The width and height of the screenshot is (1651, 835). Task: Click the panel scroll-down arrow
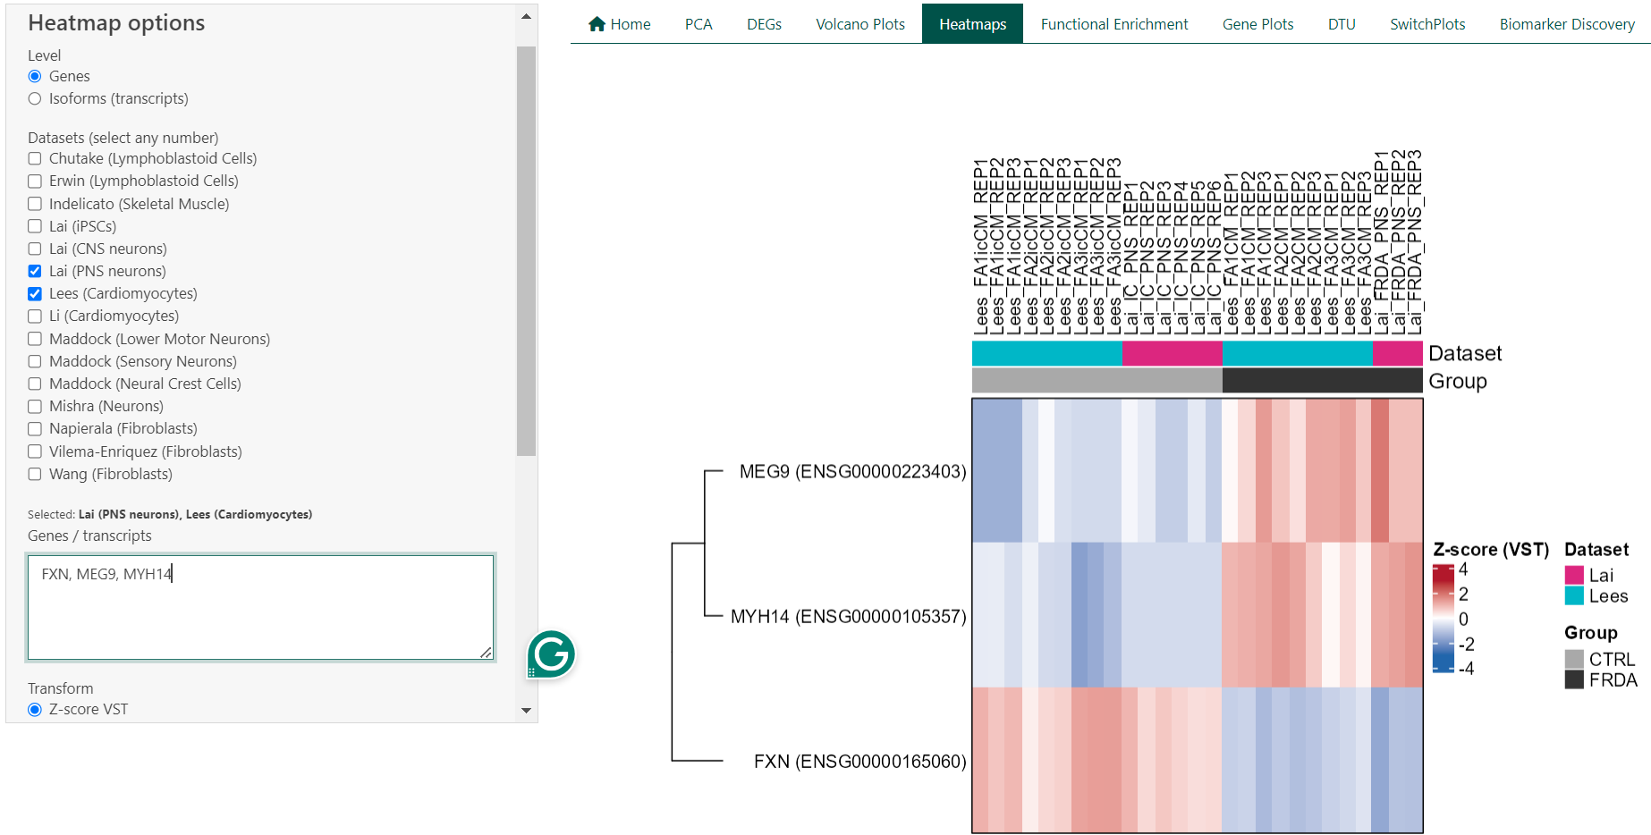pos(526,711)
